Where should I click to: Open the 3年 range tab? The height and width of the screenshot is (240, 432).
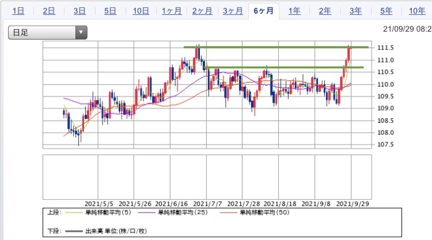click(x=356, y=11)
